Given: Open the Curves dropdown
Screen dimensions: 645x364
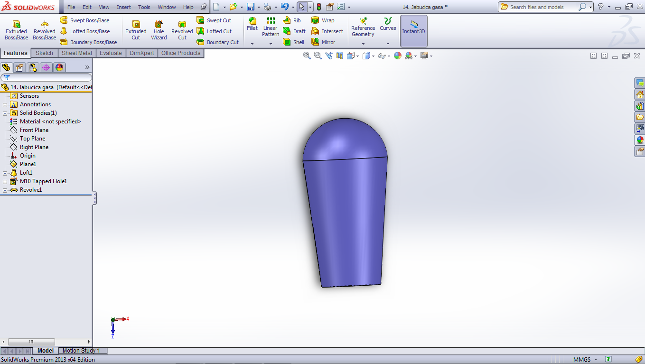Looking at the screenshot, I should 388,44.
